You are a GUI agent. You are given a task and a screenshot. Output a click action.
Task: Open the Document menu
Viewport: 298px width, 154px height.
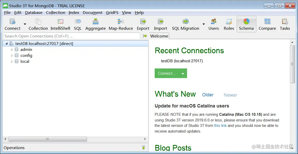93,13
